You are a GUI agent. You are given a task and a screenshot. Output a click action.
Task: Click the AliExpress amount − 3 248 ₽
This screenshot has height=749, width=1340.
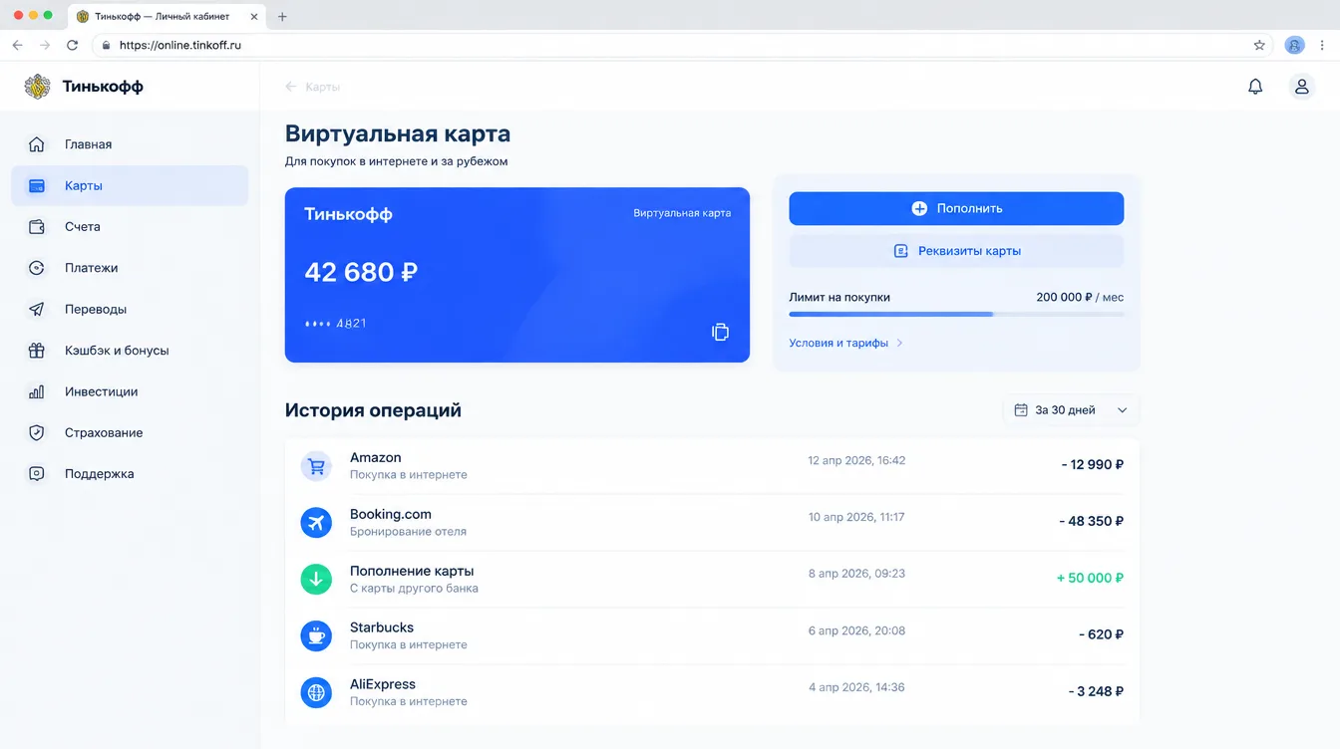pyautogui.click(x=1097, y=691)
